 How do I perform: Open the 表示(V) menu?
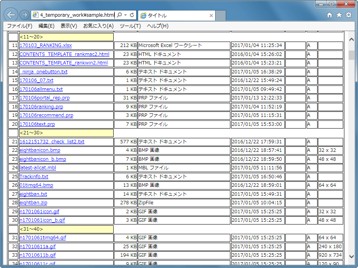(x=69, y=26)
